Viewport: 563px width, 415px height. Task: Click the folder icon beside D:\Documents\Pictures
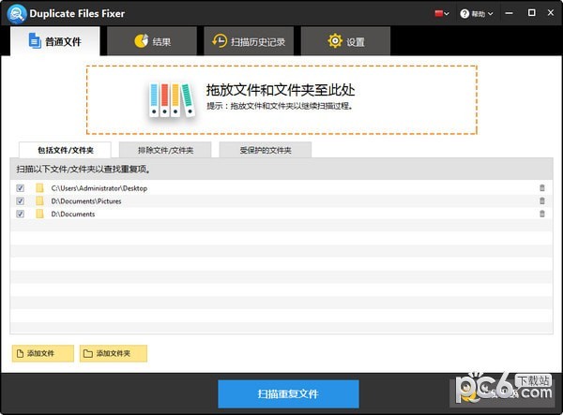[x=40, y=200]
